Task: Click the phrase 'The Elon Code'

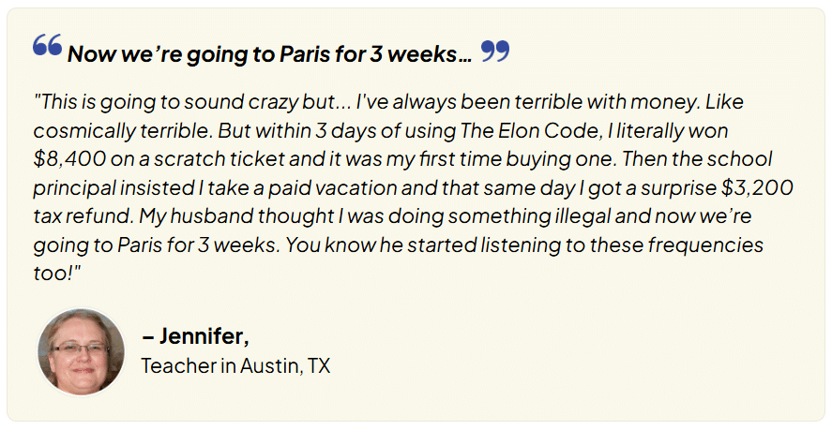Action: point(531,130)
